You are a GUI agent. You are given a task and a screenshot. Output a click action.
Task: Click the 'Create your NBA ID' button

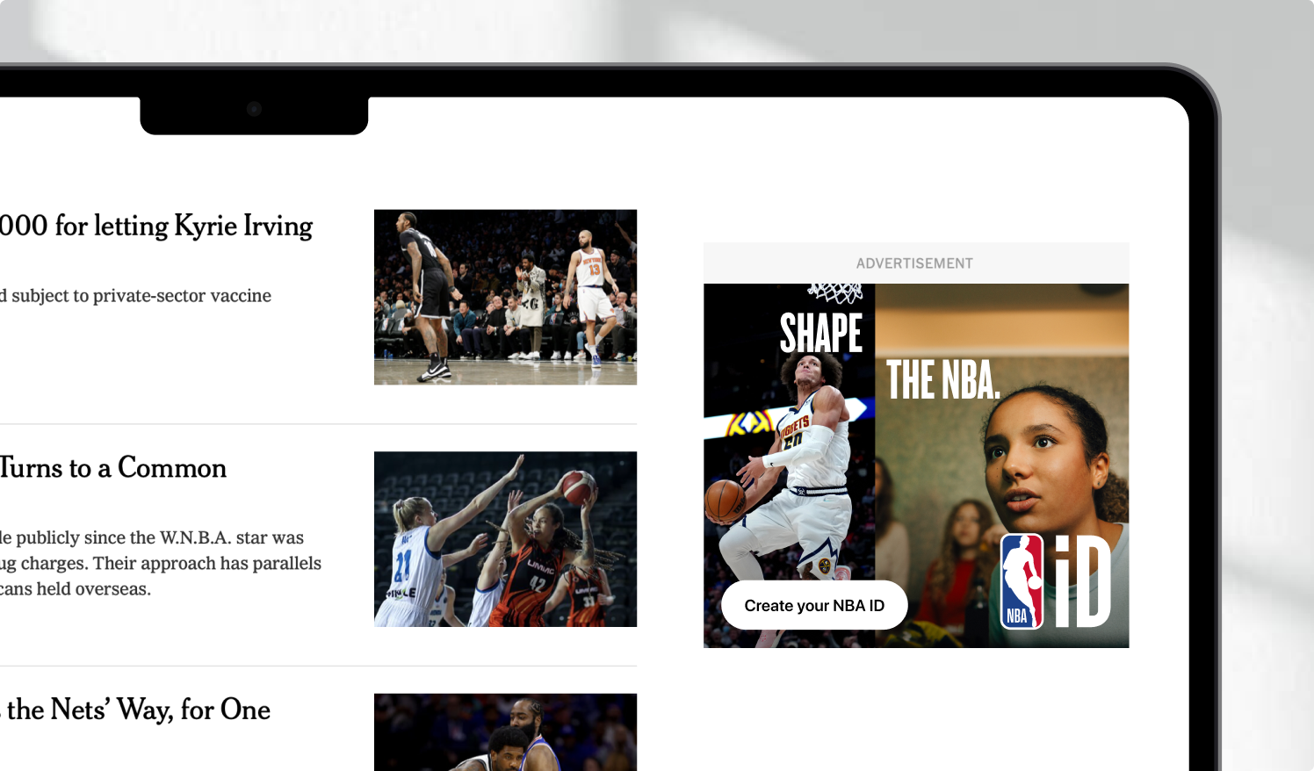tap(814, 605)
